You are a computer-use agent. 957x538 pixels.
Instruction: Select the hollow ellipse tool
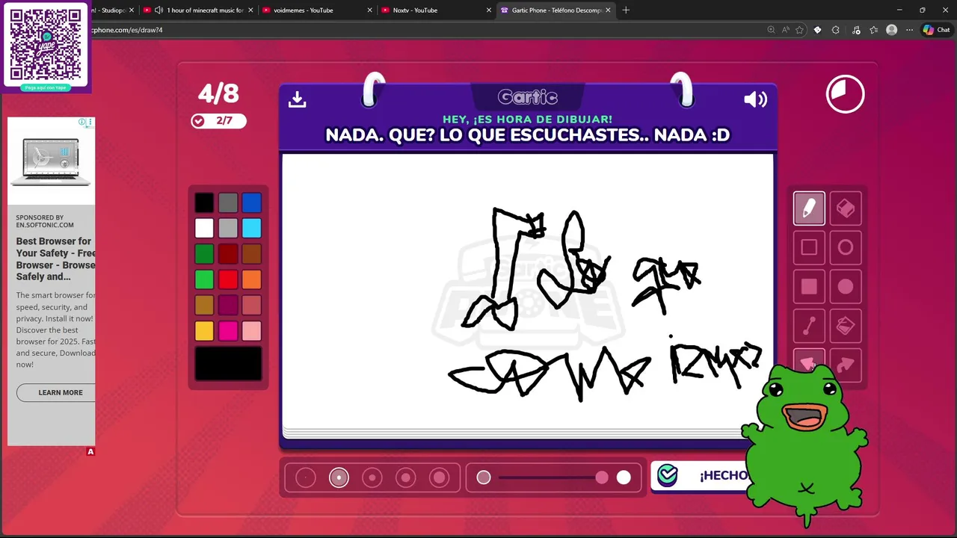pyautogui.click(x=846, y=247)
